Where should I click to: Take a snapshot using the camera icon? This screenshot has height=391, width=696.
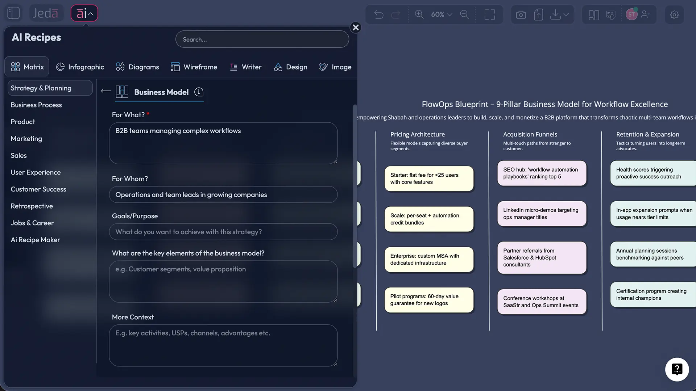pos(521,14)
